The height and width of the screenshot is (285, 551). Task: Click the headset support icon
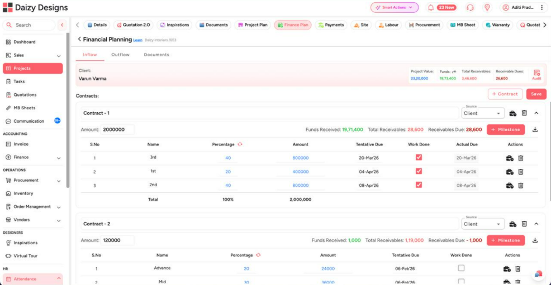(x=470, y=7)
